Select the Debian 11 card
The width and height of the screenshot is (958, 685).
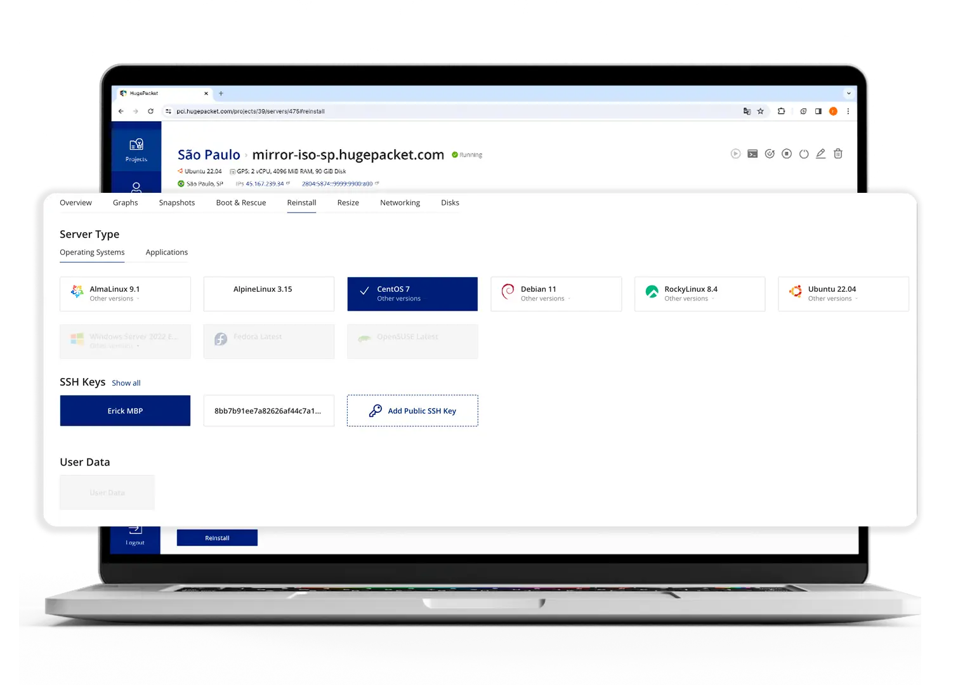556,294
